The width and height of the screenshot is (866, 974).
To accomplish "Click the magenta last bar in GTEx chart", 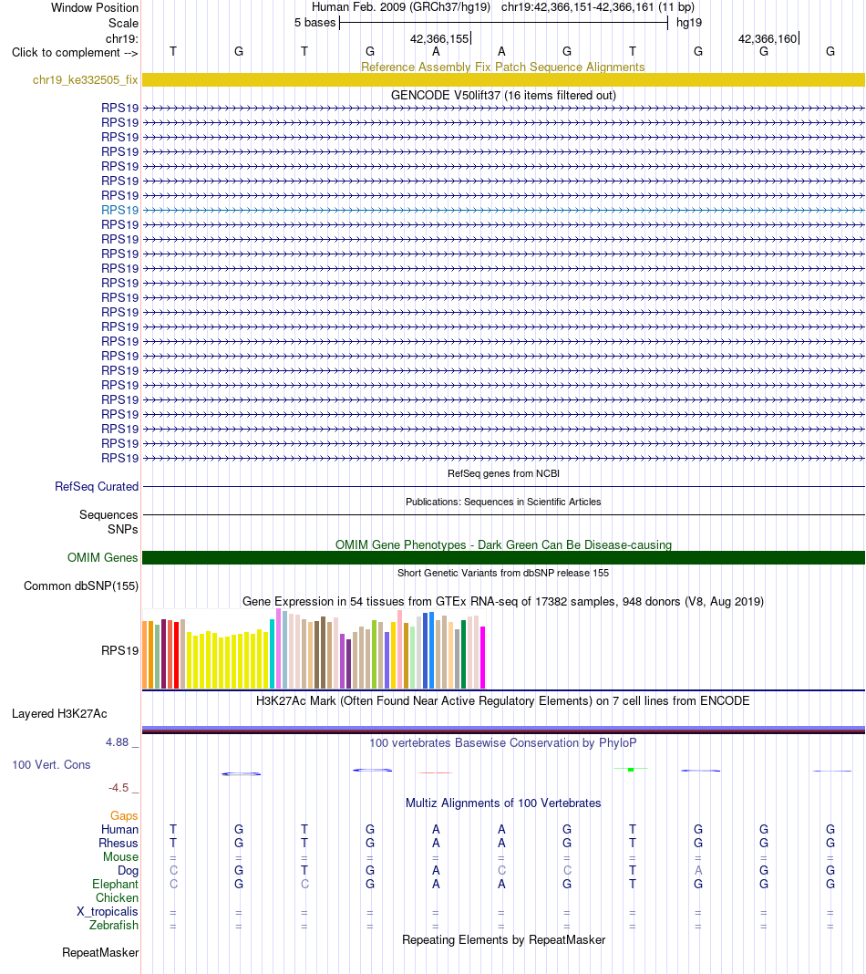I will click(x=482, y=658).
